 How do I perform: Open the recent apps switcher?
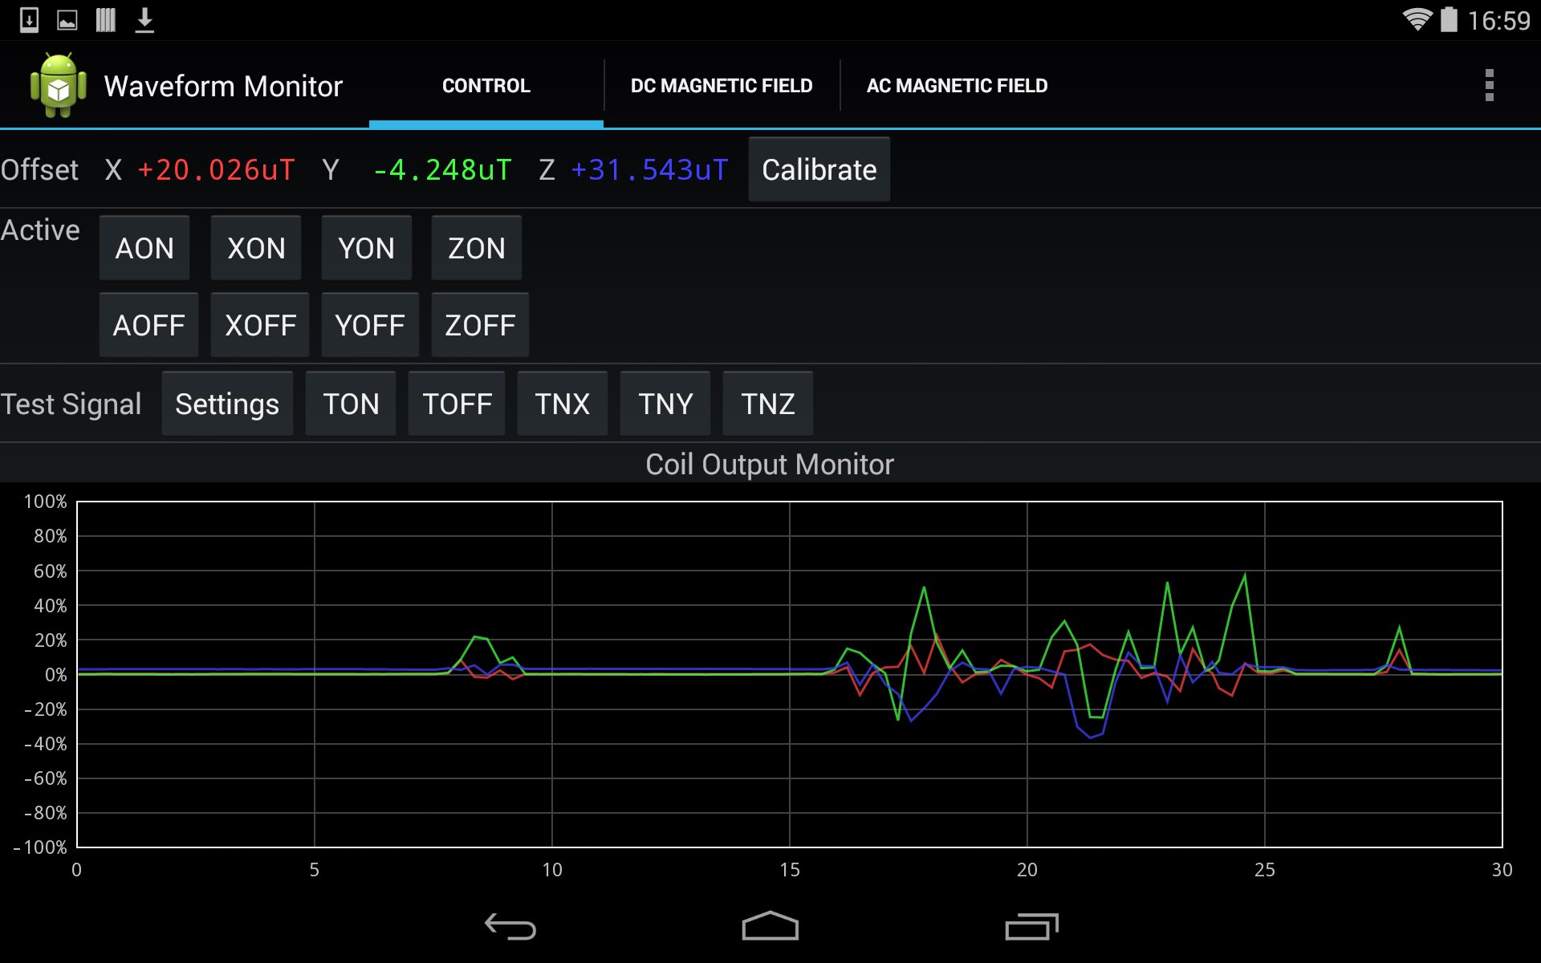tap(1032, 925)
